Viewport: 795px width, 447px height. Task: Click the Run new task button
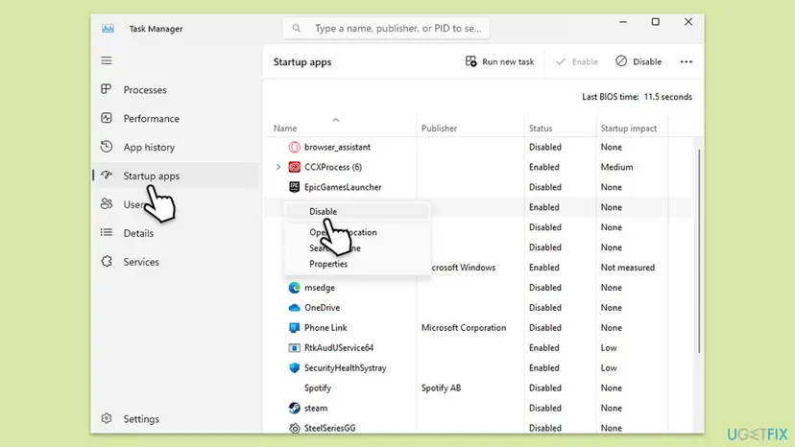[x=500, y=61]
